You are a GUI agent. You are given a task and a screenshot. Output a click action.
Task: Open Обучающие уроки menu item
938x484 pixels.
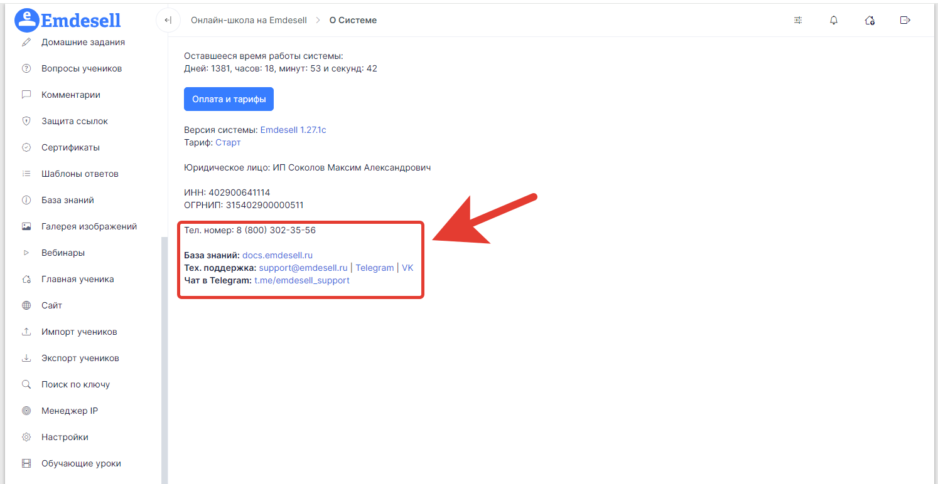[81, 464]
